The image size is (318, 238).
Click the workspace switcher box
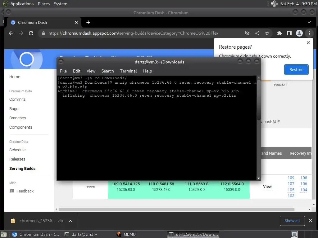click(x=294, y=234)
